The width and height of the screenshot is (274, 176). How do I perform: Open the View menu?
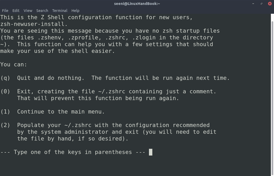click(x=28, y=11)
